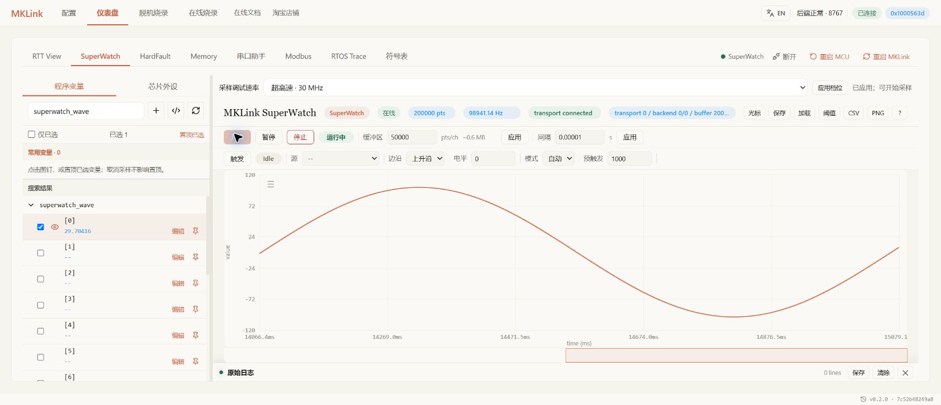Open help with the question mark button
Screen dimensions: 941x405
click(900, 113)
